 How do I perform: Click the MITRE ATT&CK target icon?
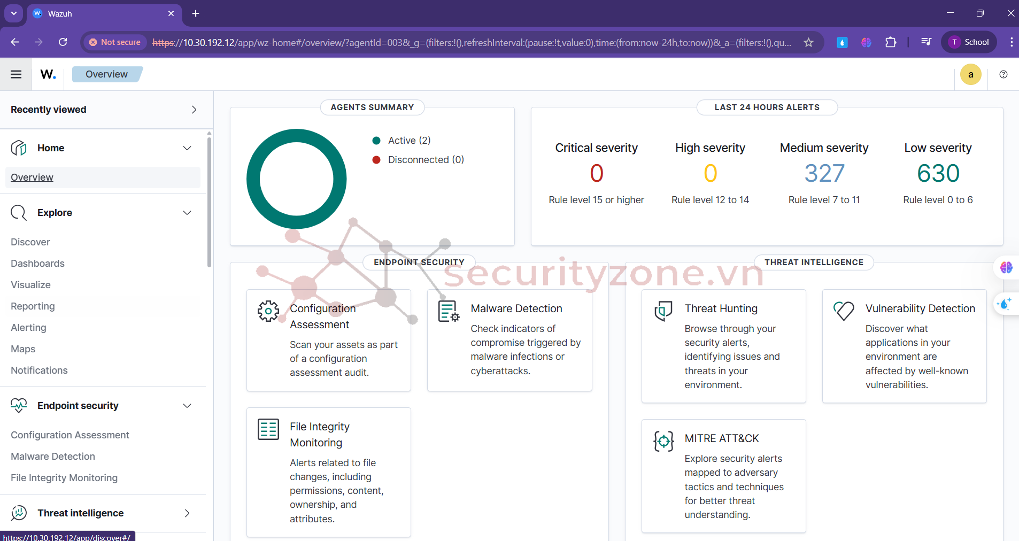pyautogui.click(x=663, y=441)
